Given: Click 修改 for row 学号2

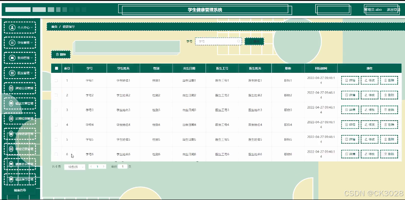Looking at the screenshot, I should [x=370, y=95].
